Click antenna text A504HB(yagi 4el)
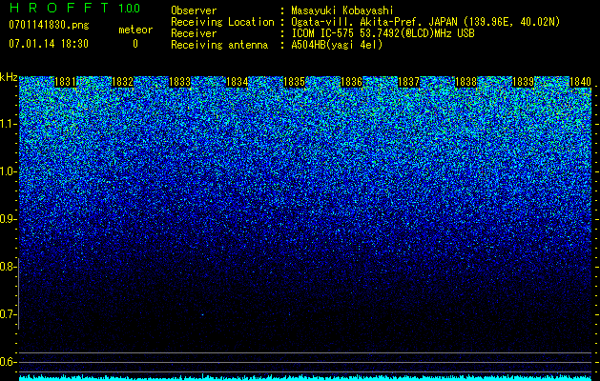600x381 pixels. (337, 45)
